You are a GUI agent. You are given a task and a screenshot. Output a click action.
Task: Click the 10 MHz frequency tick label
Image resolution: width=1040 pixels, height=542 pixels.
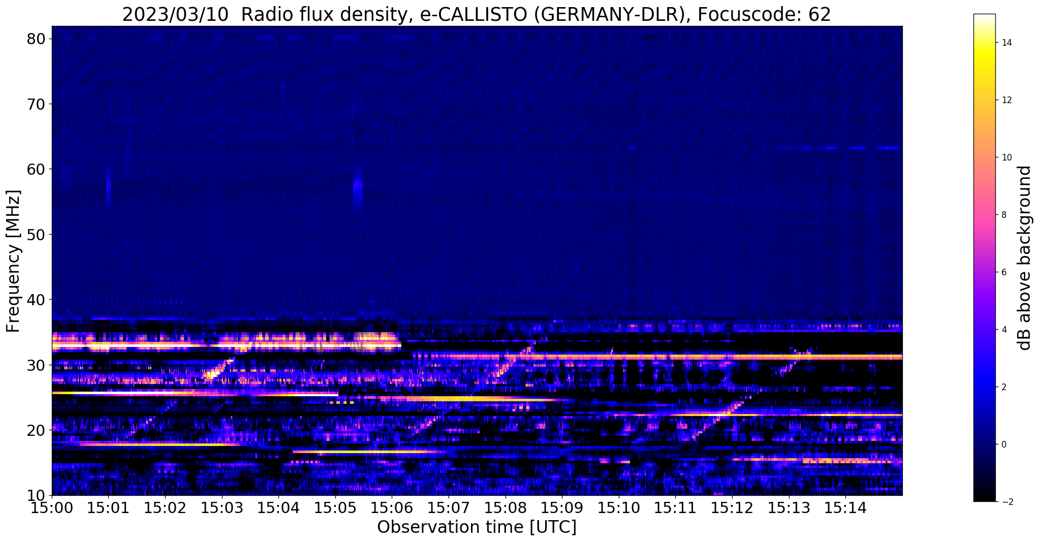tap(37, 496)
